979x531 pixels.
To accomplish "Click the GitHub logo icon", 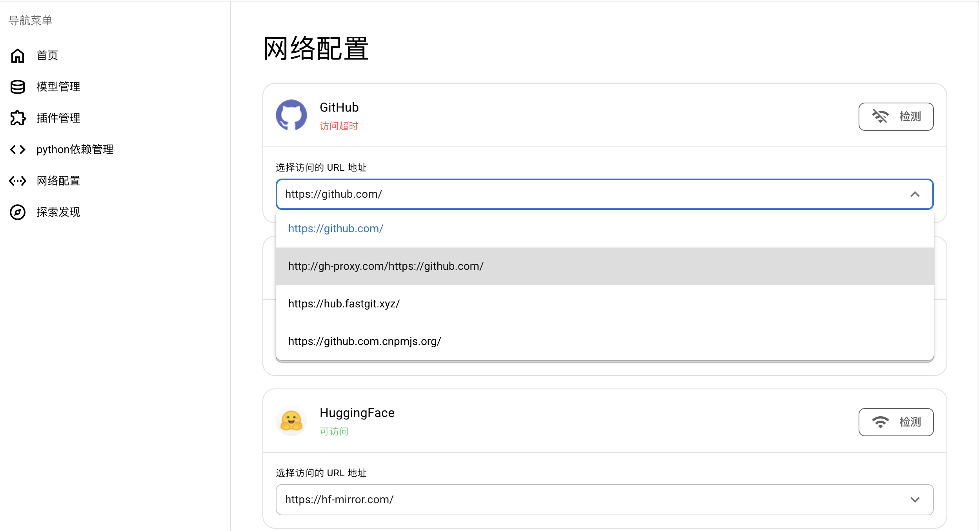I will [x=291, y=115].
